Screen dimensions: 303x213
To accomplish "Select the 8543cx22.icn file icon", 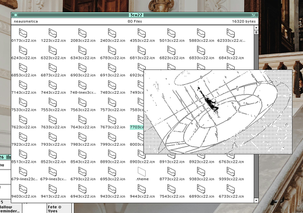I will pyautogui.click(x=82, y=154).
